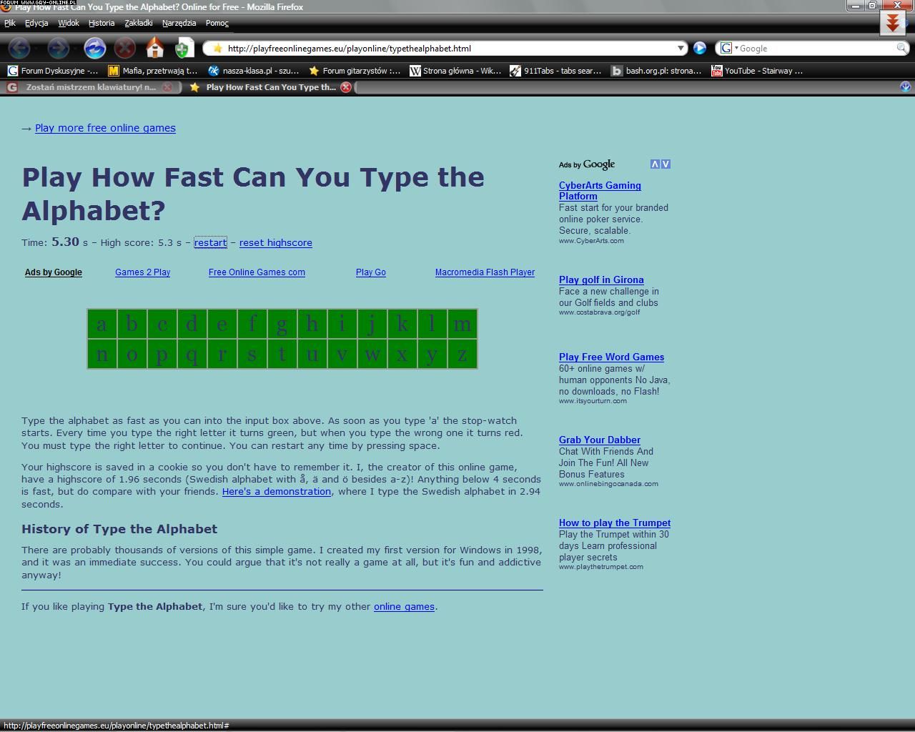
Task: Open the Zakładki menu
Action: tap(139, 23)
